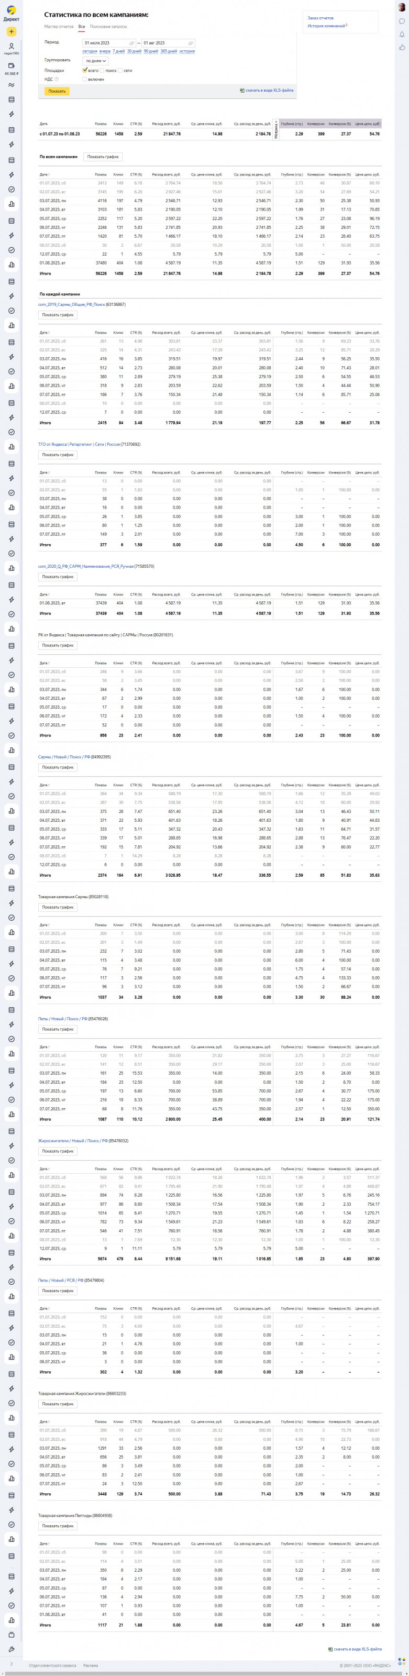This screenshot has height=1676, width=409.
Task: Open Заказ отчетов link
Action: [320, 18]
